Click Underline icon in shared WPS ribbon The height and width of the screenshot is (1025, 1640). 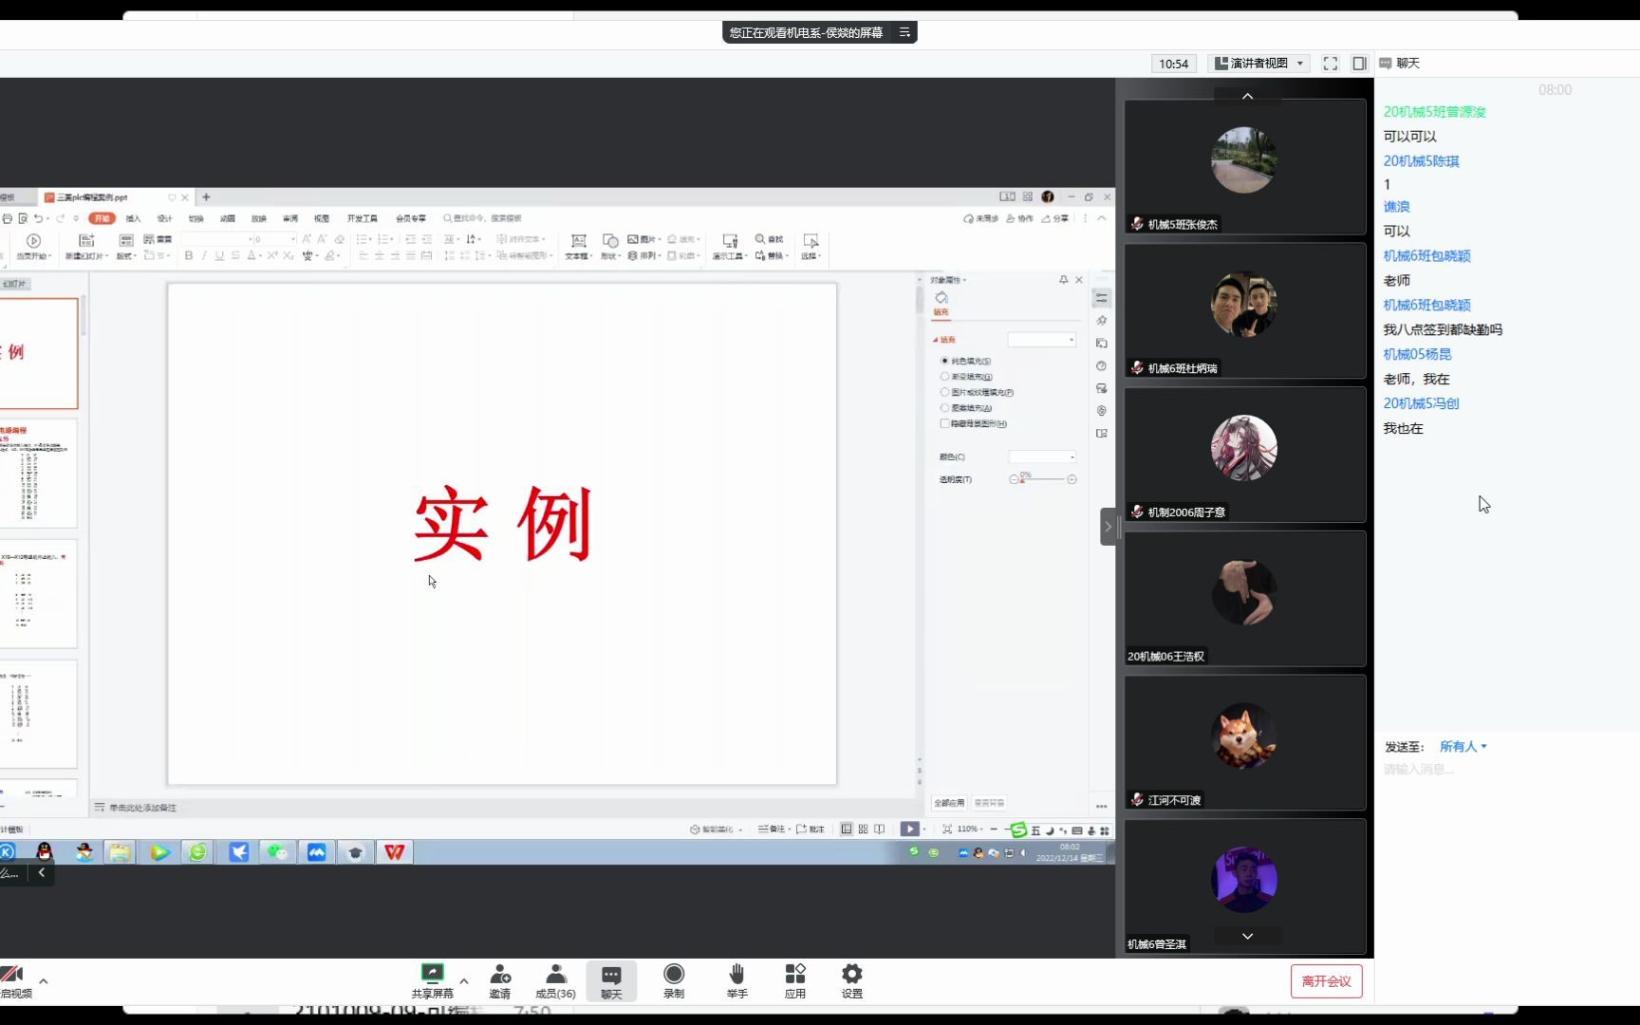(219, 255)
